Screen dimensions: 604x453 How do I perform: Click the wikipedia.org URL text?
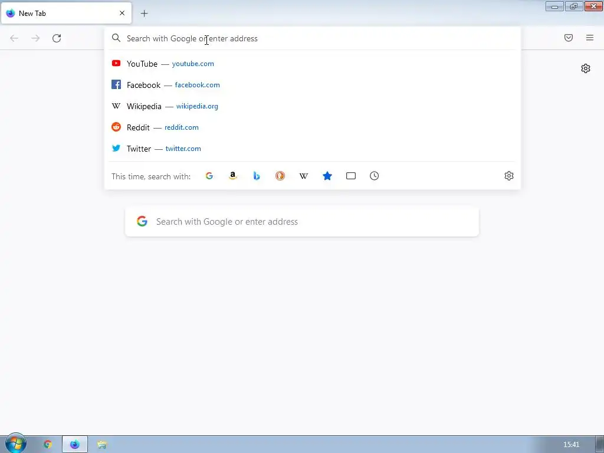(x=197, y=106)
